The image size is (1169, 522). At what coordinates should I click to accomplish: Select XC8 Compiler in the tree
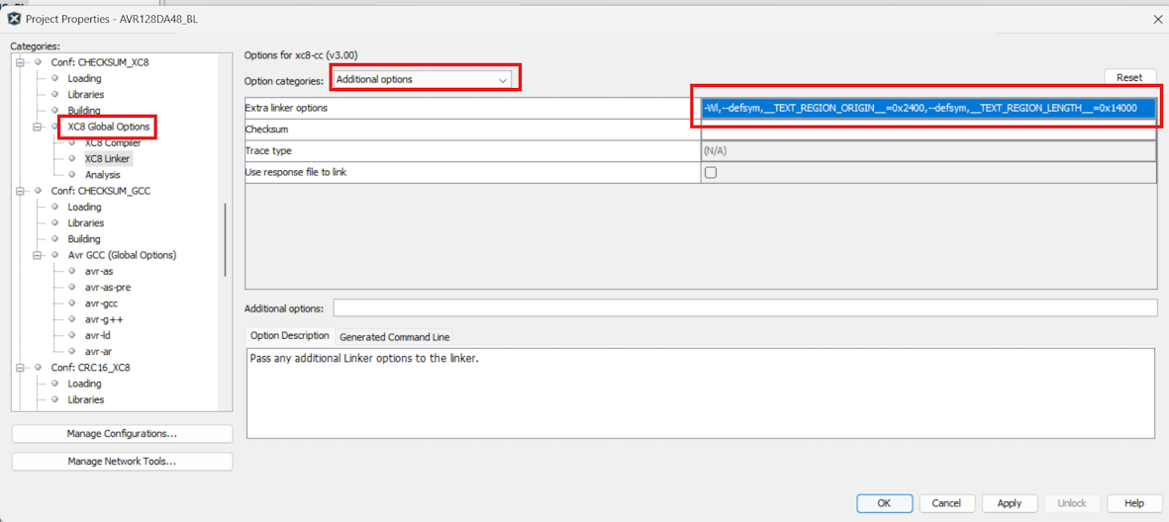[x=113, y=143]
